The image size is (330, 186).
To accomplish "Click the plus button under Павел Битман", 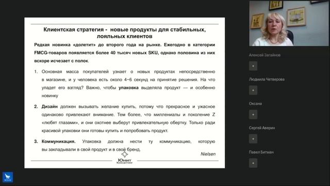I will (x=253, y=163).
